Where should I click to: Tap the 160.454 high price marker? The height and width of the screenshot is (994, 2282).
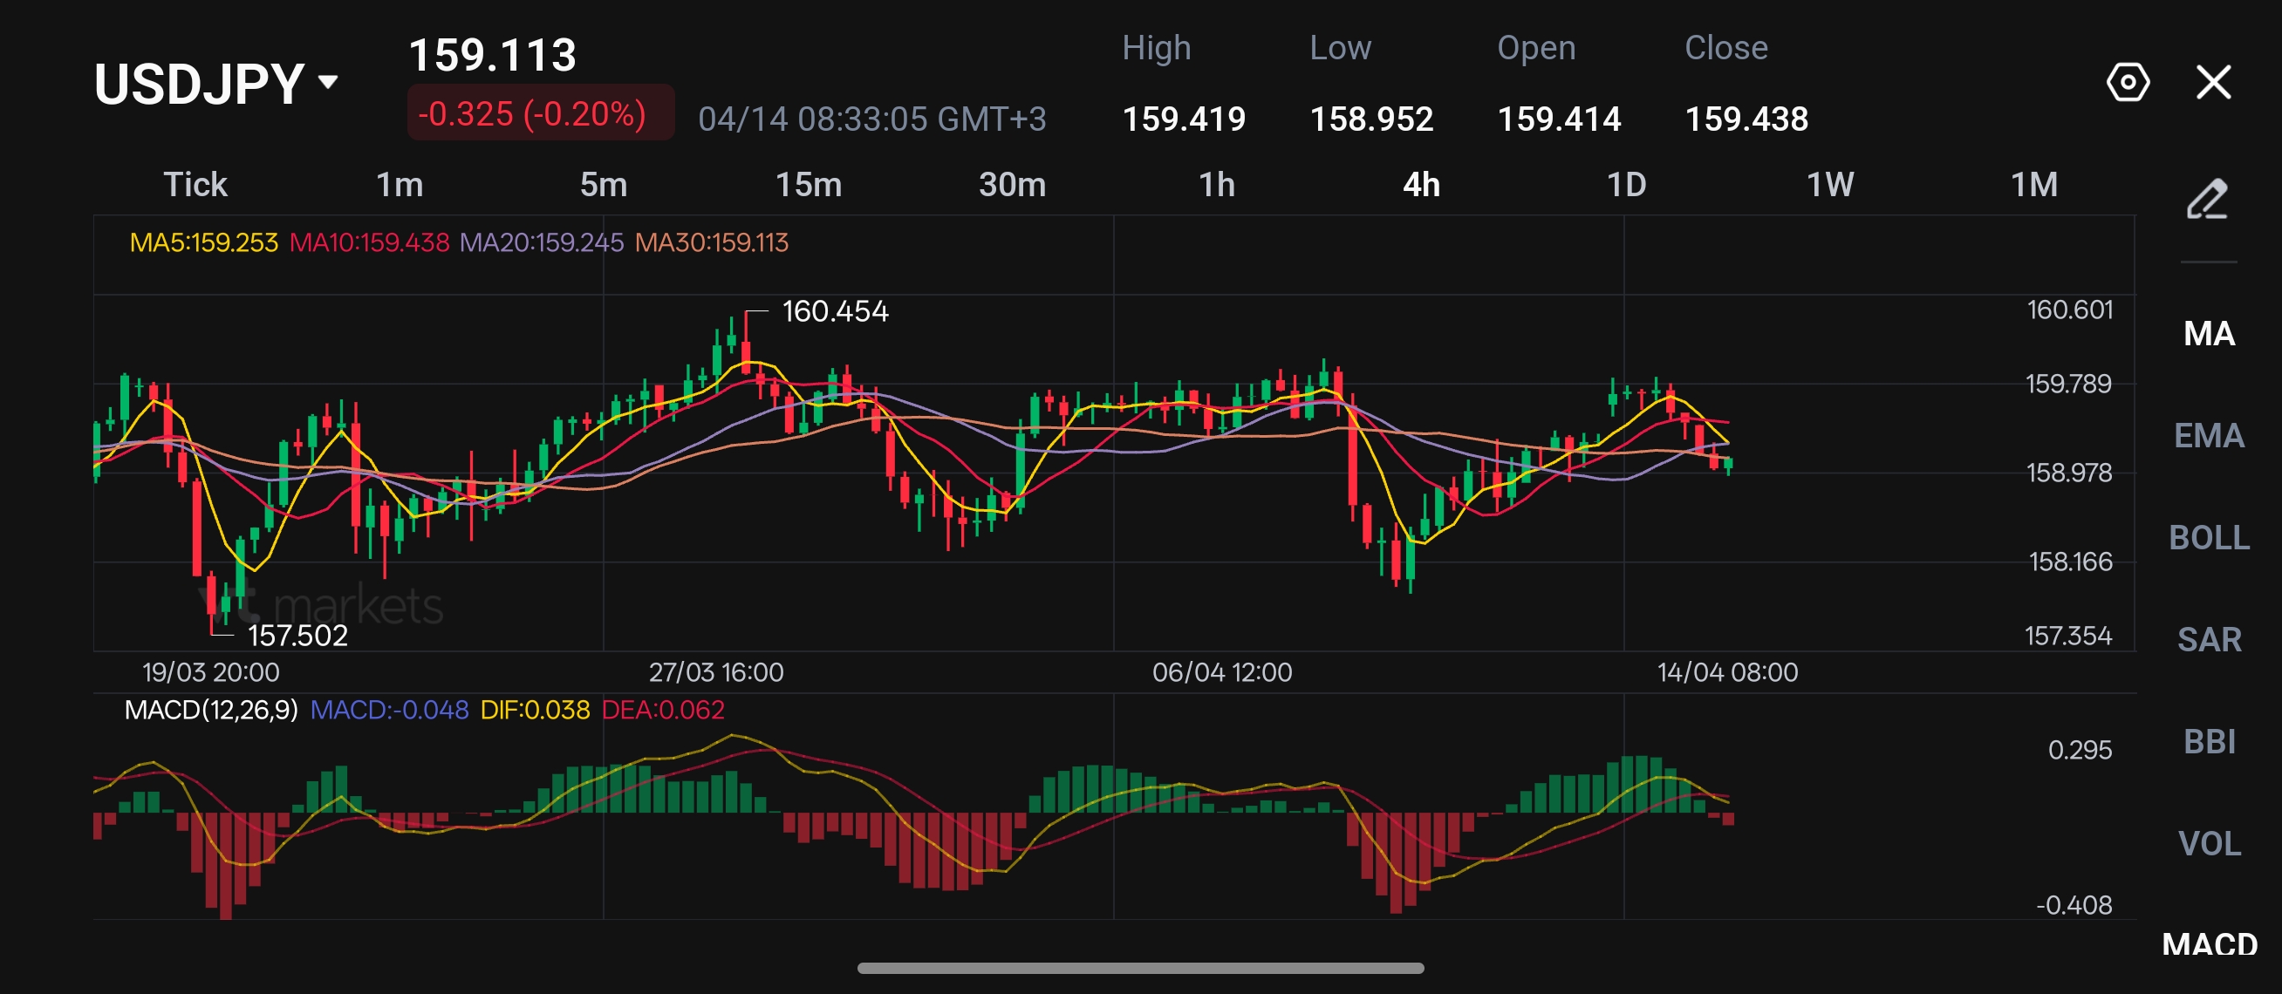834,311
